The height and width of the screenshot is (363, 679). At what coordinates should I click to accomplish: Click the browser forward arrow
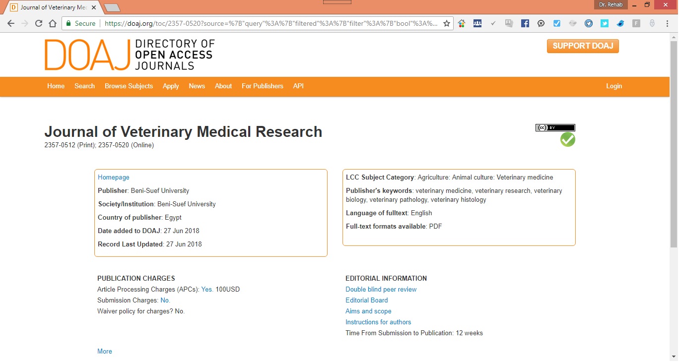click(x=25, y=23)
